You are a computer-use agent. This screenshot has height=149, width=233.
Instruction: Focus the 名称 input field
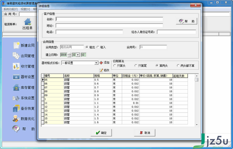pos(109,19)
